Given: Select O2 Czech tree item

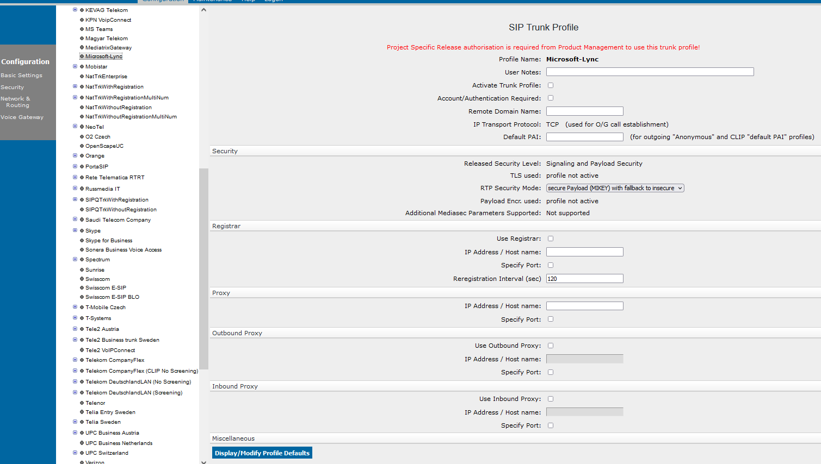Looking at the screenshot, I should point(98,137).
